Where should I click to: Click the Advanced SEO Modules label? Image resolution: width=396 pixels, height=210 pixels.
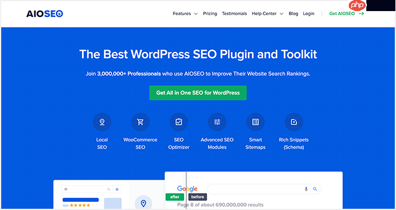point(217,143)
